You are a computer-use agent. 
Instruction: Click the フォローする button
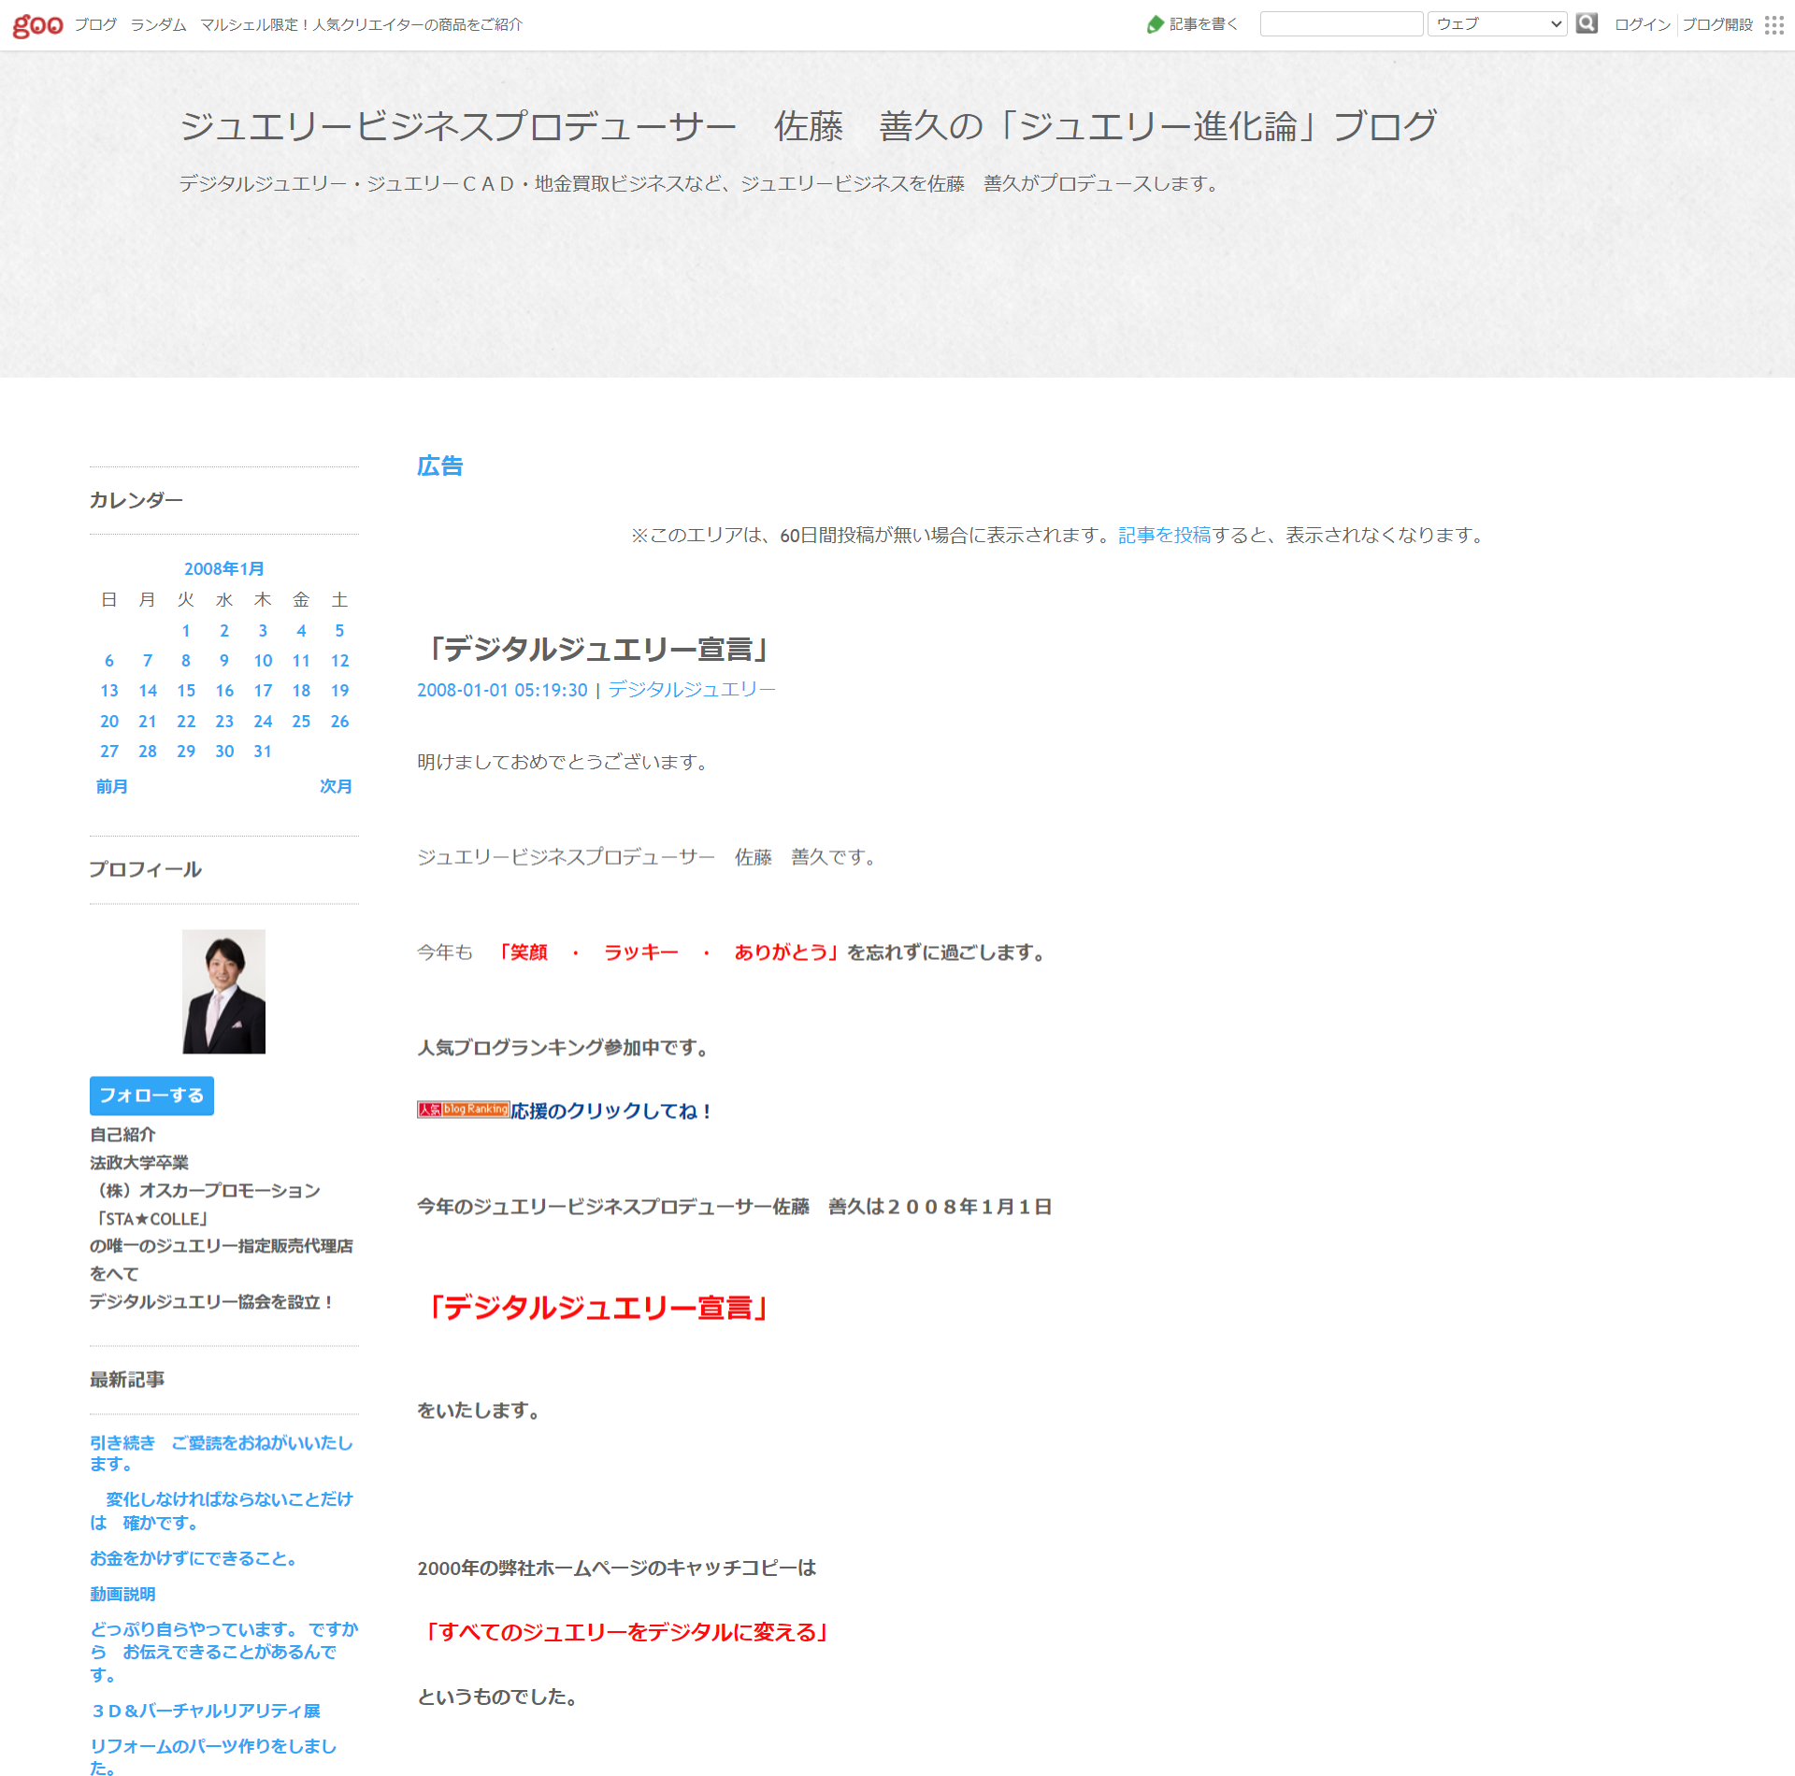pos(151,1096)
